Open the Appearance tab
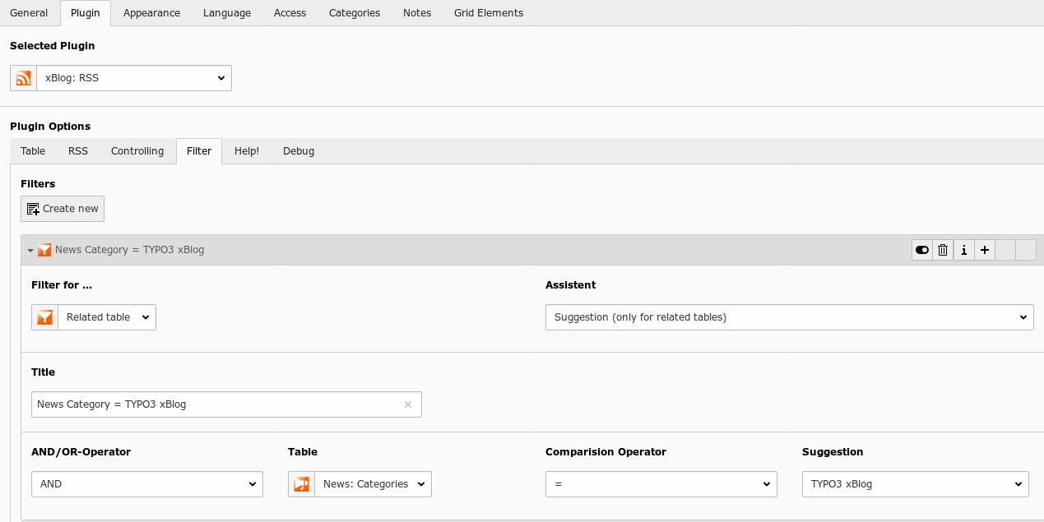The width and height of the screenshot is (1044, 522). point(151,13)
